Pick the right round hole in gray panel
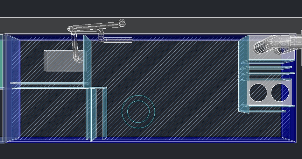 [280, 93]
